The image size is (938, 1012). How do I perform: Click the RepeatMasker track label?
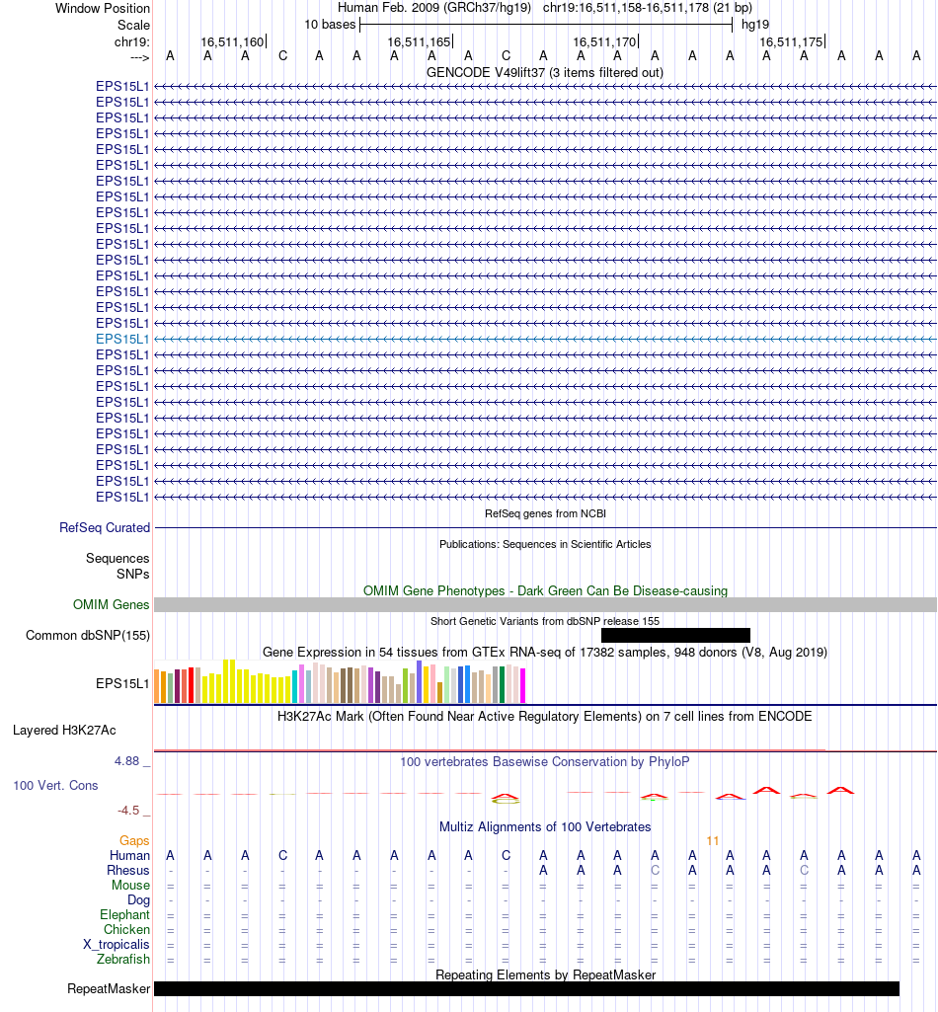[x=109, y=988]
